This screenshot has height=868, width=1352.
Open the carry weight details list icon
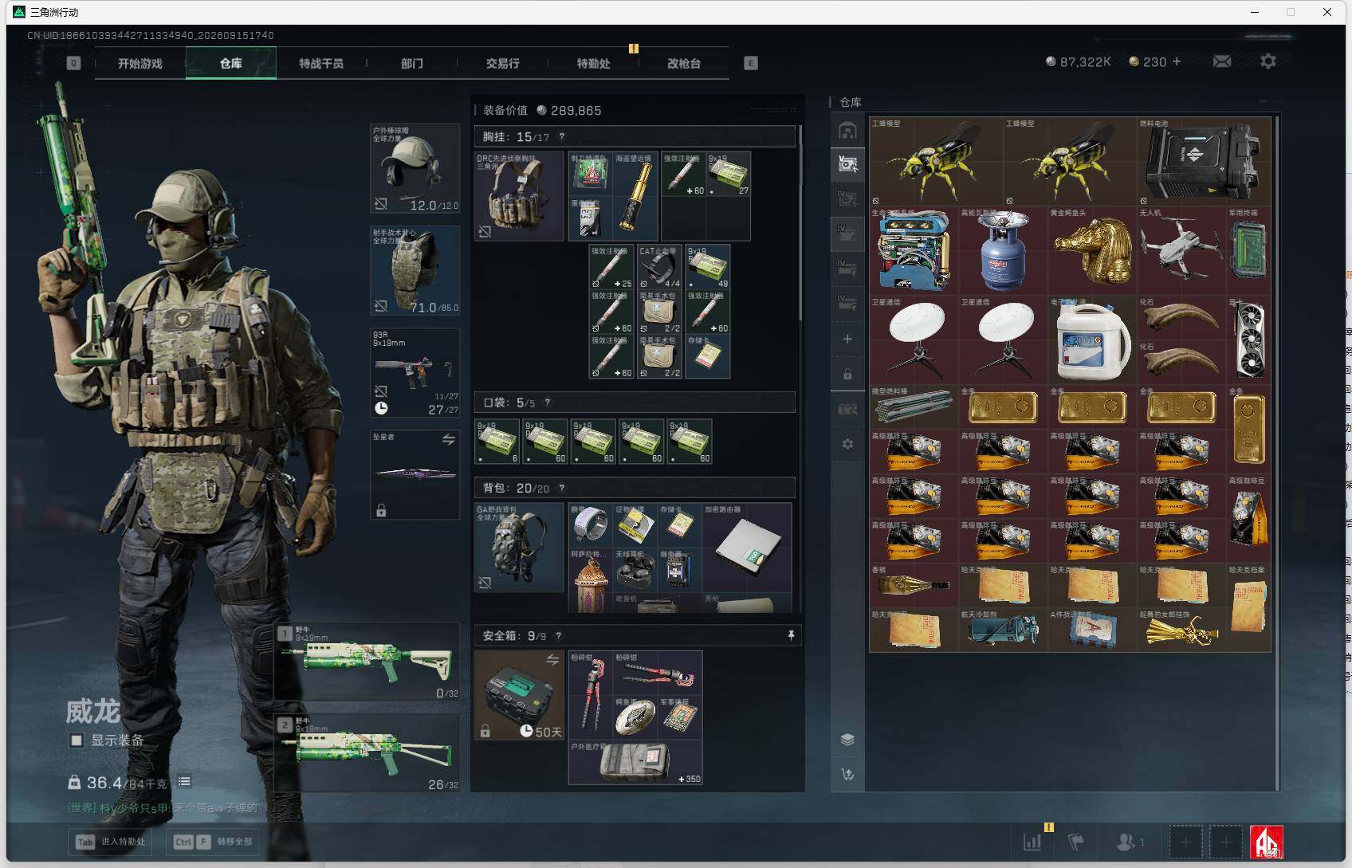point(184,782)
